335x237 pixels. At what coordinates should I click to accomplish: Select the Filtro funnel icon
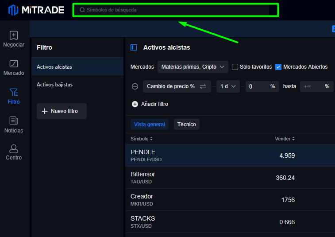coord(14,92)
